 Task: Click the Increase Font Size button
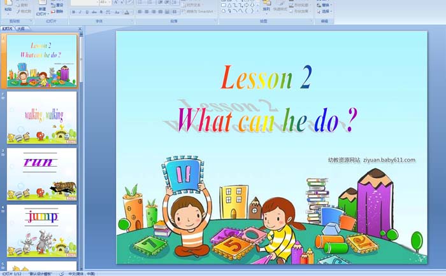115,3
